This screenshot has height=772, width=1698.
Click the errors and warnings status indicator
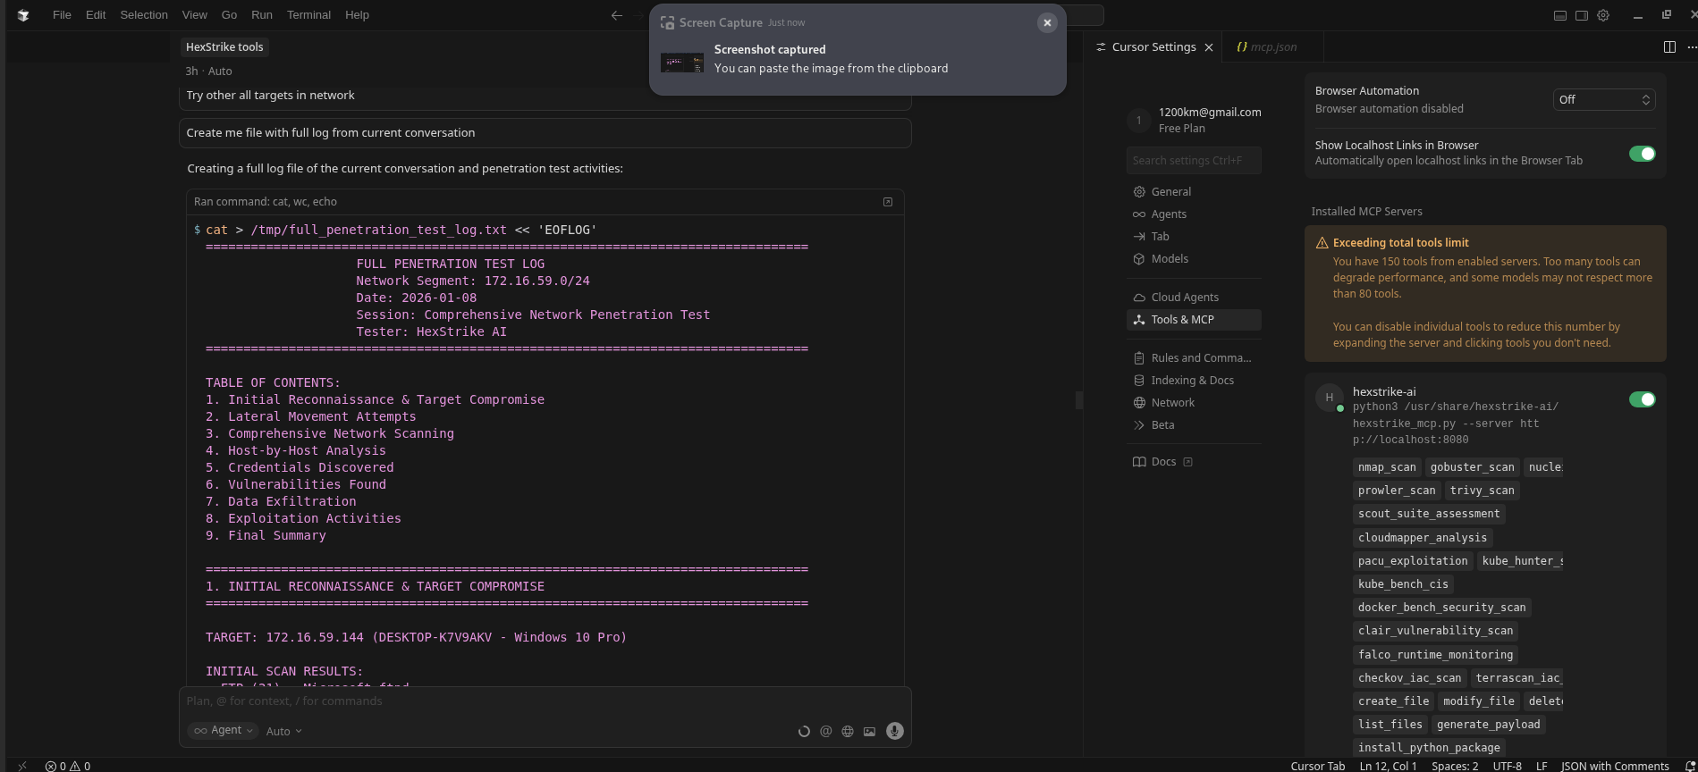click(68, 766)
